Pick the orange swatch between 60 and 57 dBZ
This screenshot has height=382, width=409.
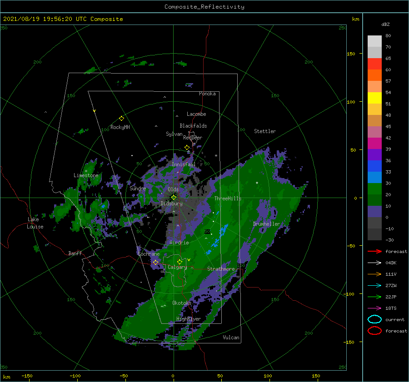point(374,75)
